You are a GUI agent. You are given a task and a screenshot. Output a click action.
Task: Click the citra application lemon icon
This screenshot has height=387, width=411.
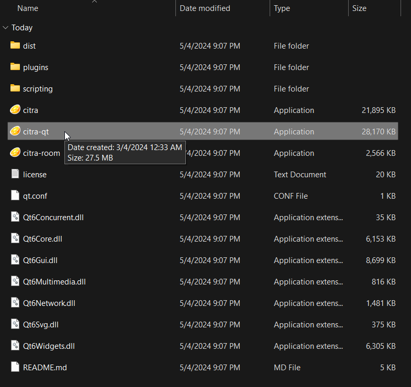click(15, 110)
